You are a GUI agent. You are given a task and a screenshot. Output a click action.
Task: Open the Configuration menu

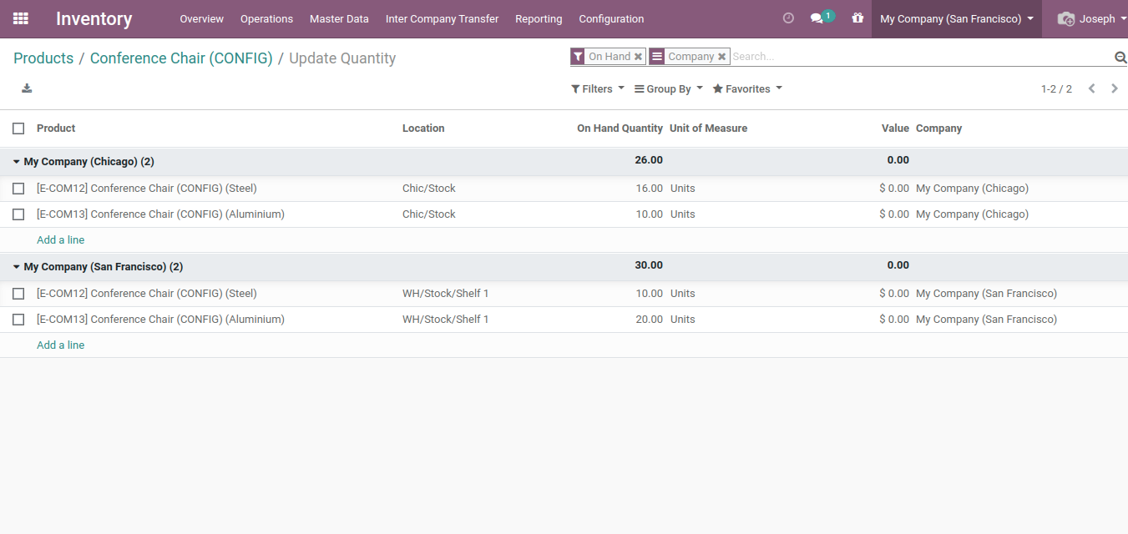pyautogui.click(x=611, y=18)
